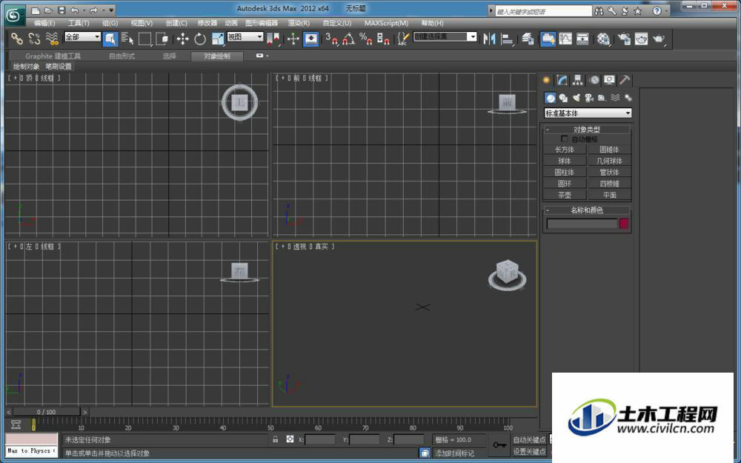Open the Render Setup dialog
Image resolution: width=741 pixels, height=463 pixels.
(624, 39)
